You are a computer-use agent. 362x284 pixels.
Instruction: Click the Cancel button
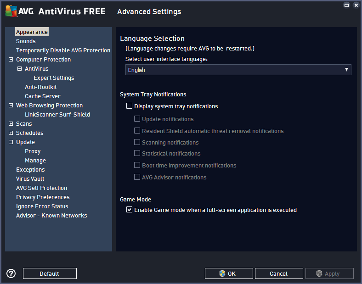[279, 273]
